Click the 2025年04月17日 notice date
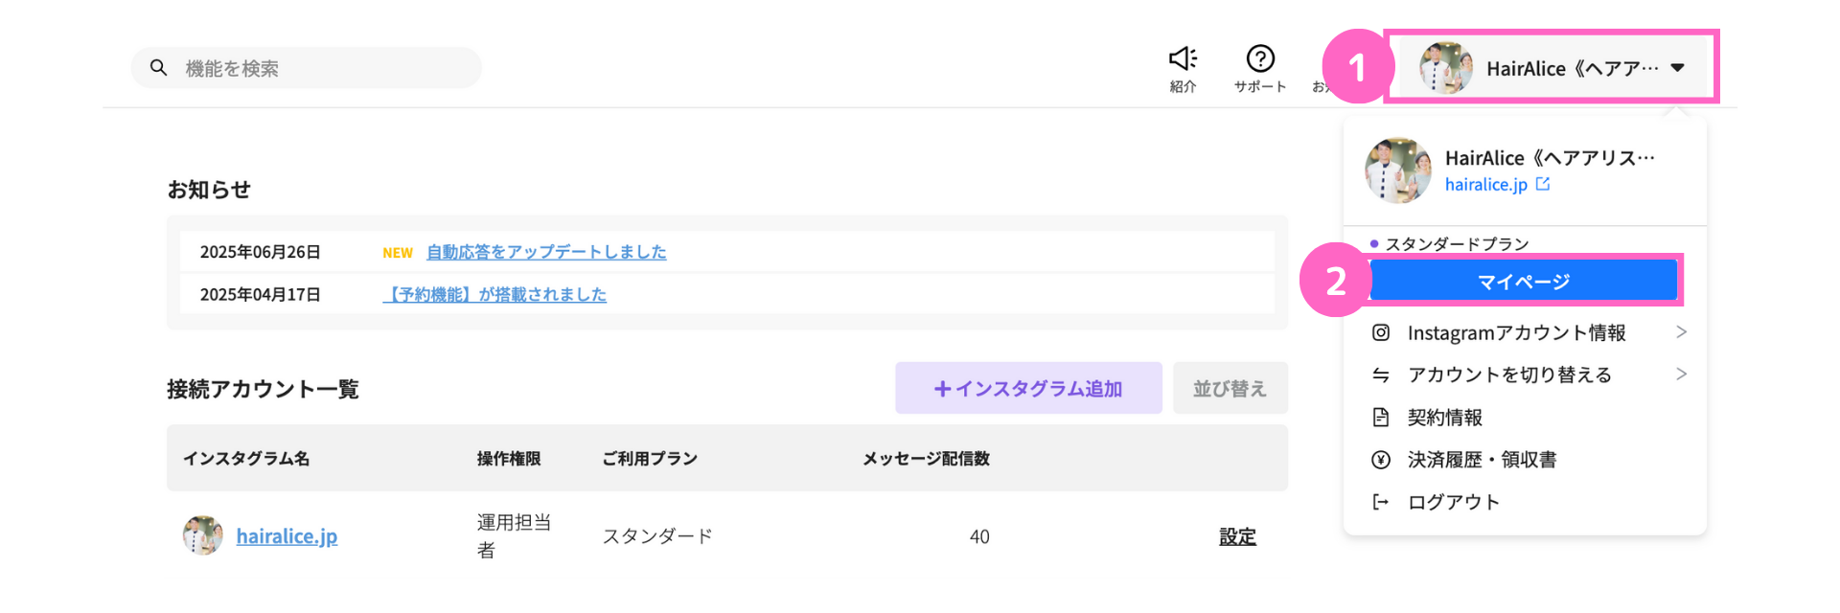 tap(260, 294)
